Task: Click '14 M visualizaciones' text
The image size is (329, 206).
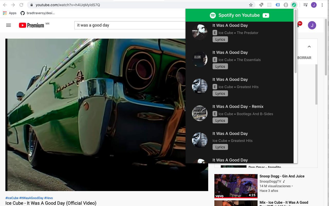Action: 275,186
